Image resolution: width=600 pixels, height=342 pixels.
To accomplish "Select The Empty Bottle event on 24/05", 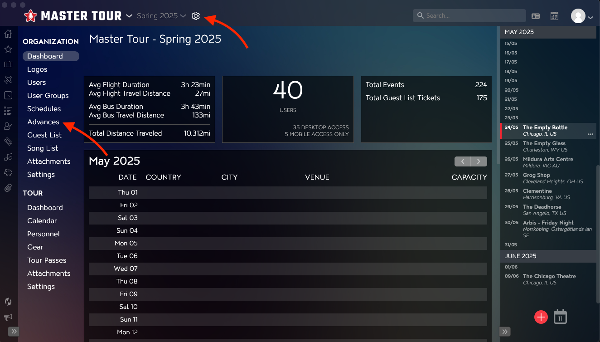I will [548, 131].
